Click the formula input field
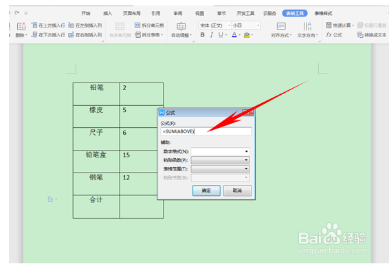 (x=206, y=131)
